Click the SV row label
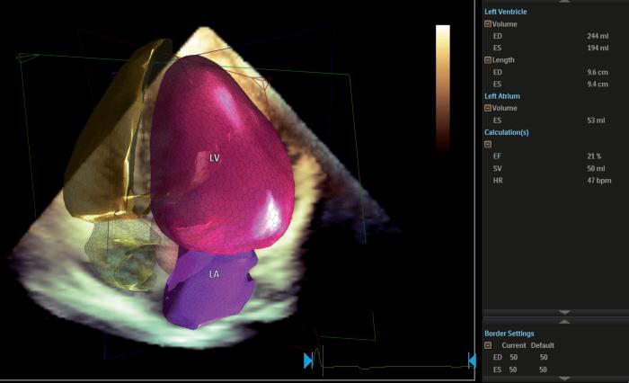This screenshot has width=629, height=383. pyautogui.click(x=498, y=168)
